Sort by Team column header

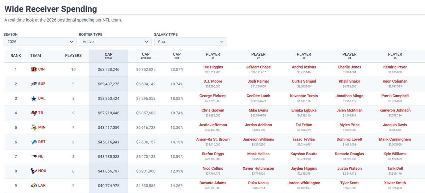pos(36,55)
